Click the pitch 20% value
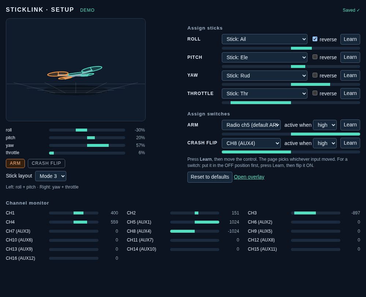The image size is (366, 297). click(141, 138)
